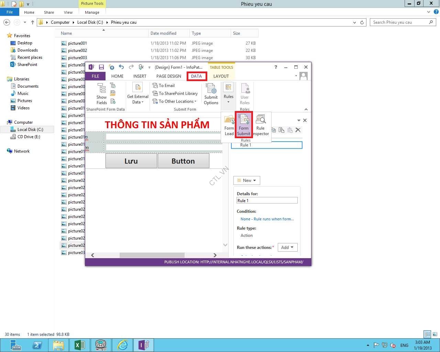Undo the last action in InfoPath
440x352 pixels.
click(121, 67)
